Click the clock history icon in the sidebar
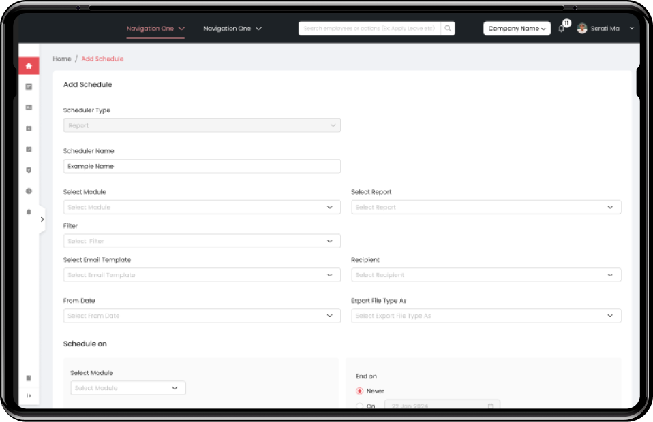The height and width of the screenshot is (422, 653). (x=29, y=191)
